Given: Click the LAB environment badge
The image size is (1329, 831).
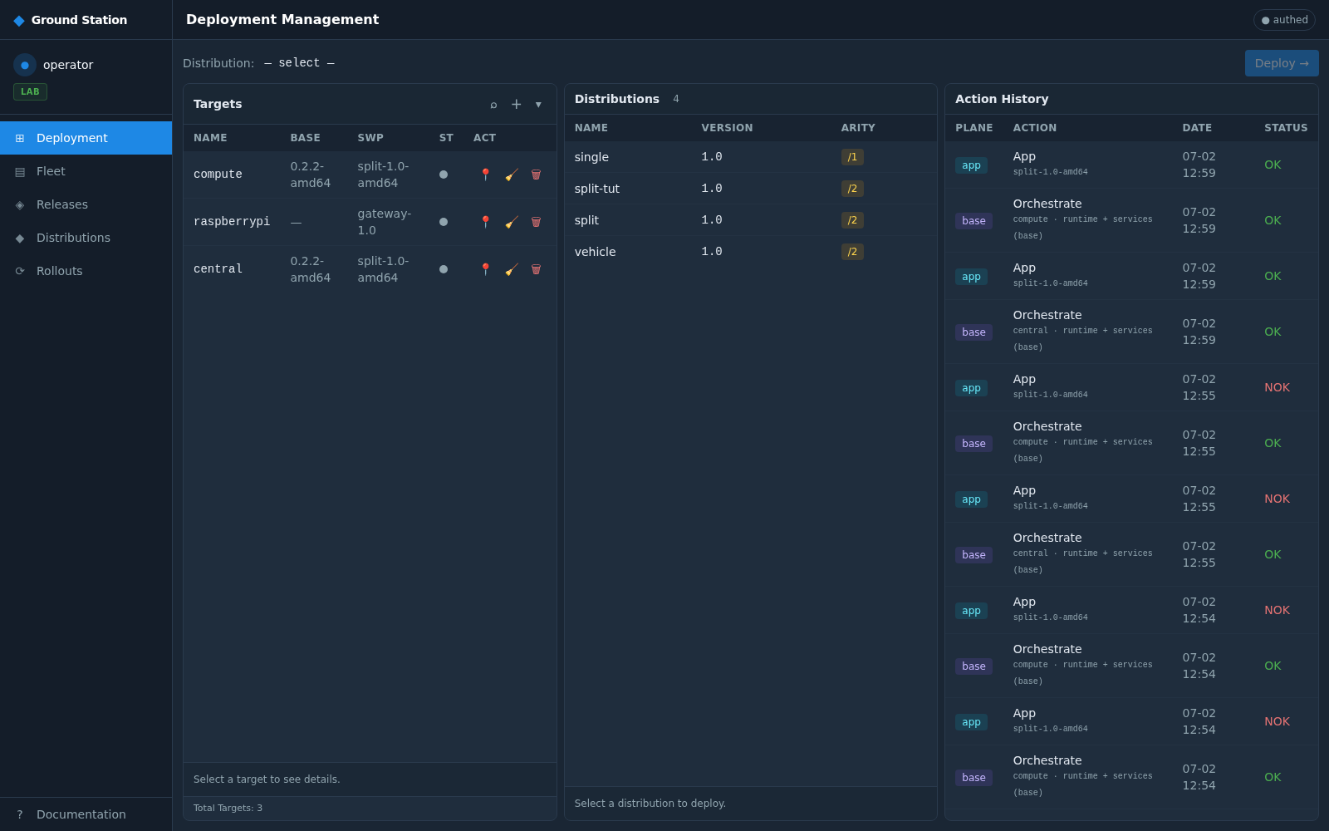Looking at the screenshot, I should 30,91.
